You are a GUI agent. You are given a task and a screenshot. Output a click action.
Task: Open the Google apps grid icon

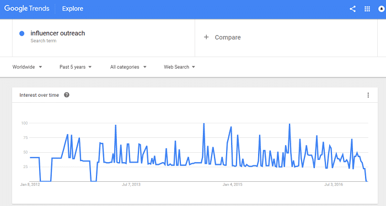367,9
